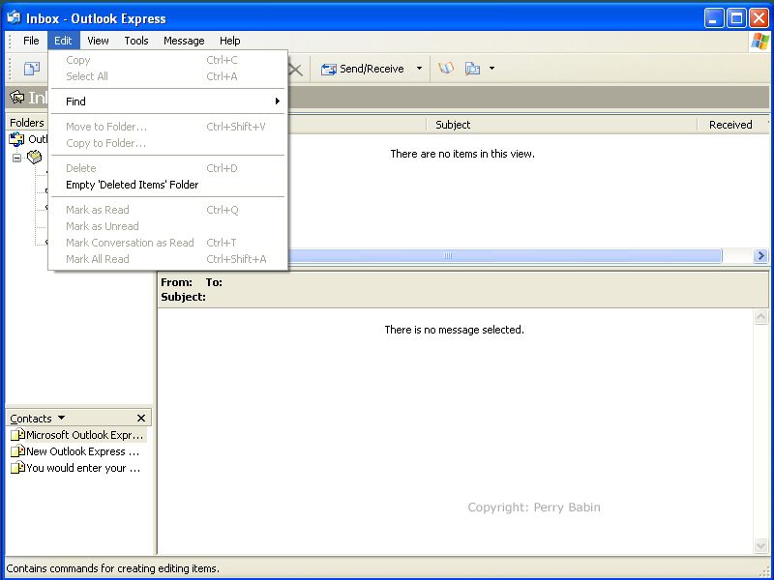
Task: Select the New Outlook Express contact
Action: [77, 451]
